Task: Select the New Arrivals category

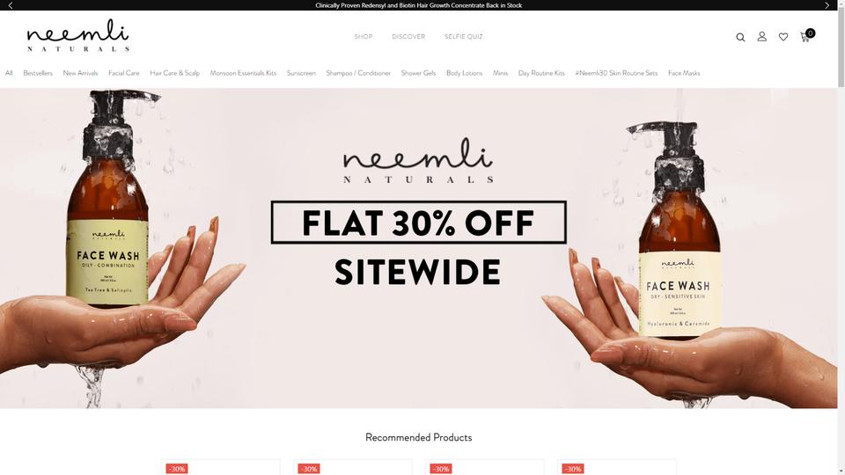Action: pyautogui.click(x=80, y=73)
